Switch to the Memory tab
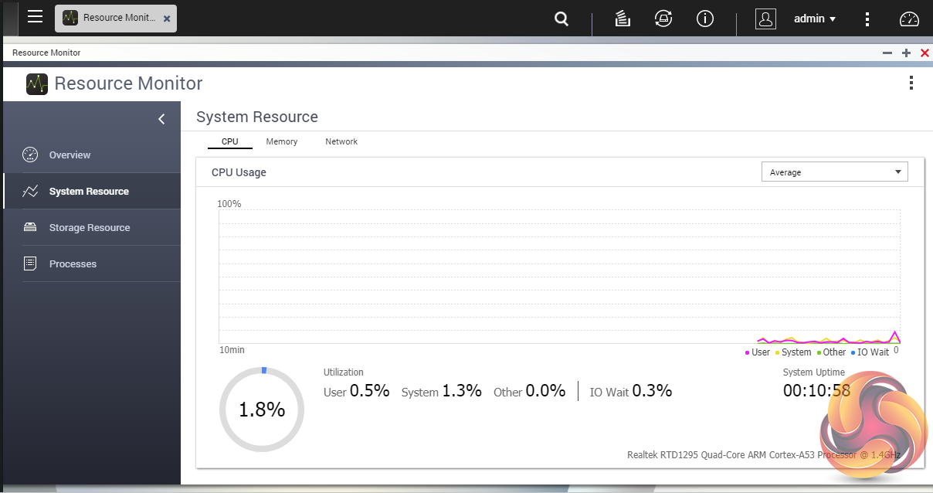This screenshot has width=933, height=493. 282,141
